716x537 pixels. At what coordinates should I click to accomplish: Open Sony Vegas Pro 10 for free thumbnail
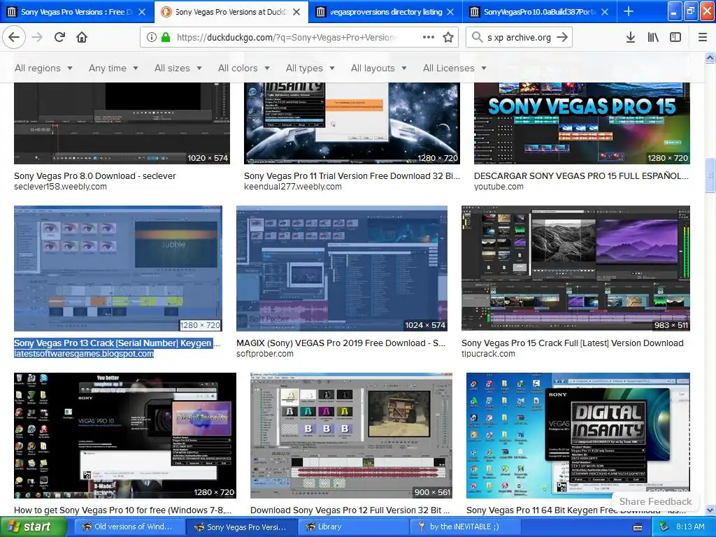(x=125, y=436)
